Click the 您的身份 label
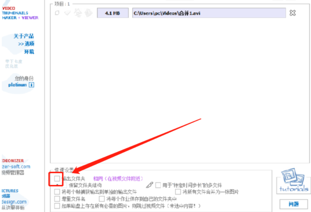 (x=24, y=78)
